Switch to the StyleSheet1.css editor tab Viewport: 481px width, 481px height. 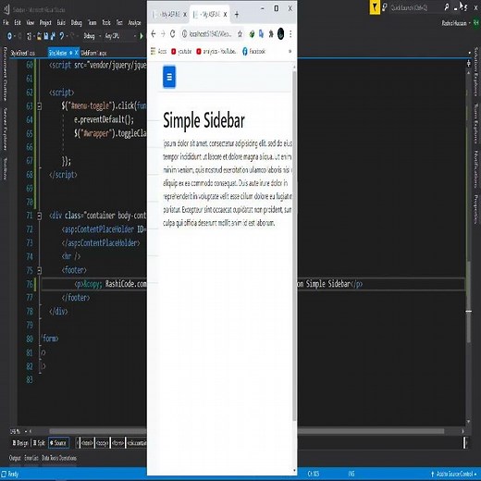click(x=23, y=53)
